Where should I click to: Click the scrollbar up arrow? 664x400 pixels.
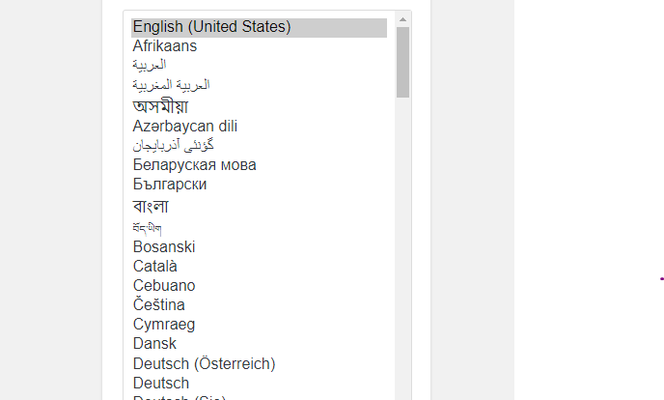pyautogui.click(x=402, y=19)
